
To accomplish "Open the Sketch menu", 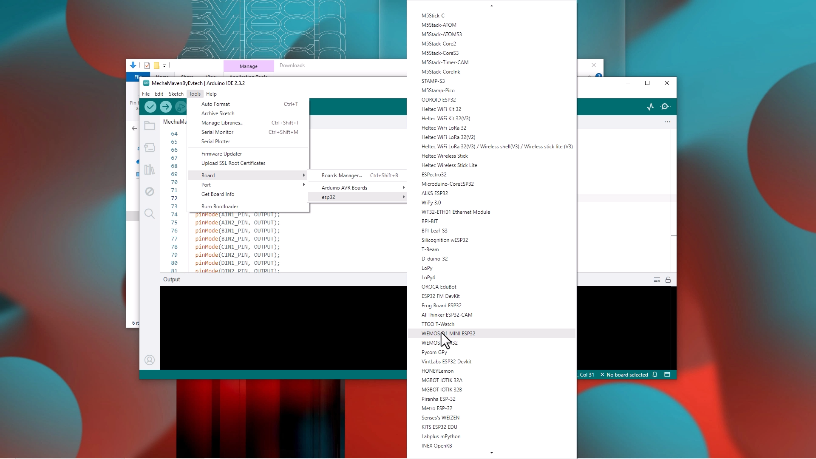I will click(176, 94).
